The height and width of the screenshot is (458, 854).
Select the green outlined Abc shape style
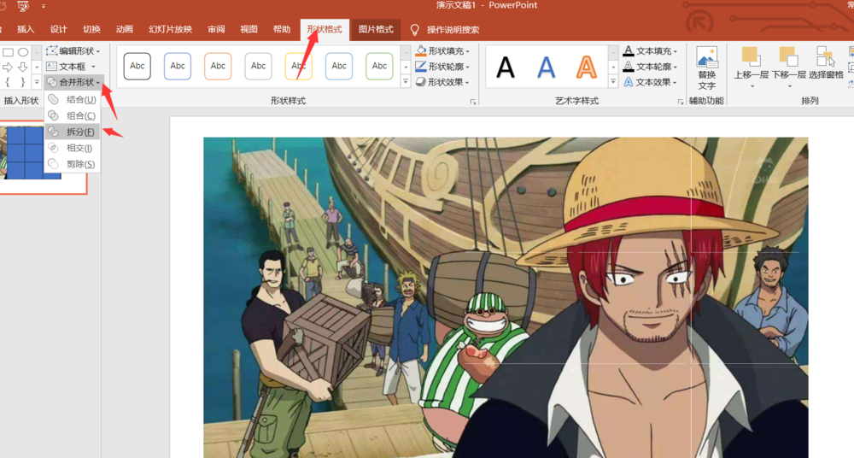(x=379, y=66)
